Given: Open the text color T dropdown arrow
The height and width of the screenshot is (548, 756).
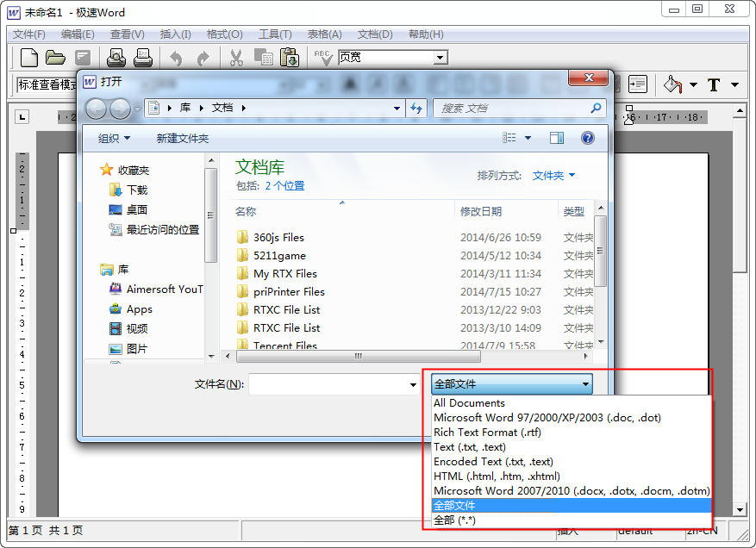Looking at the screenshot, I should point(734,84).
